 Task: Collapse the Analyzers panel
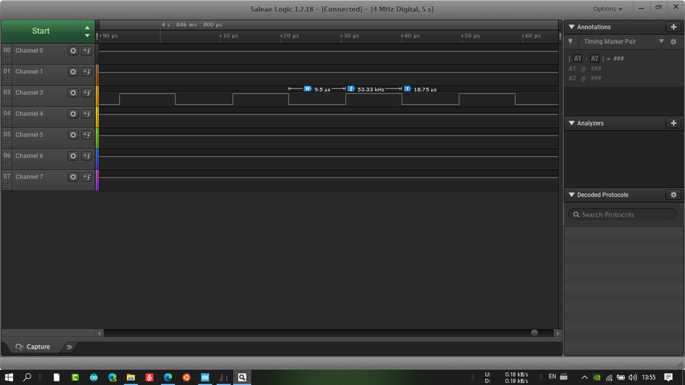click(x=571, y=123)
